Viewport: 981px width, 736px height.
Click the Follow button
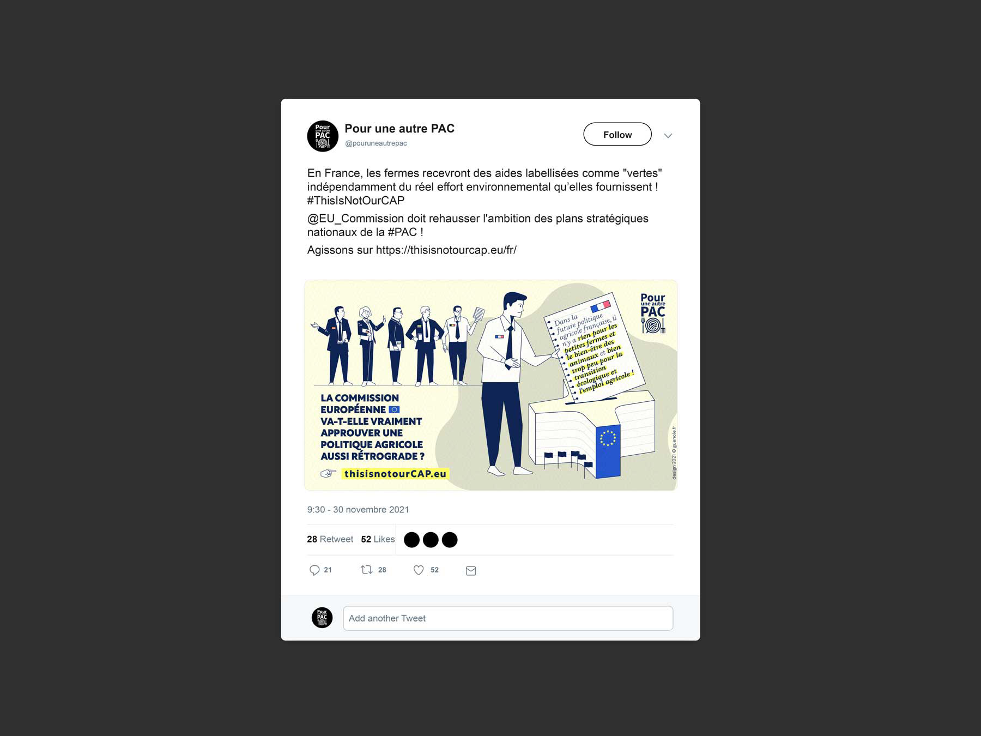[x=617, y=134]
